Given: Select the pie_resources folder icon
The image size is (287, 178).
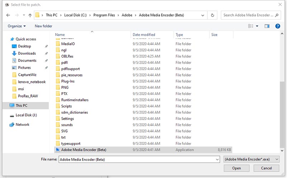Looking at the screenshot, I should click(58, 75).
